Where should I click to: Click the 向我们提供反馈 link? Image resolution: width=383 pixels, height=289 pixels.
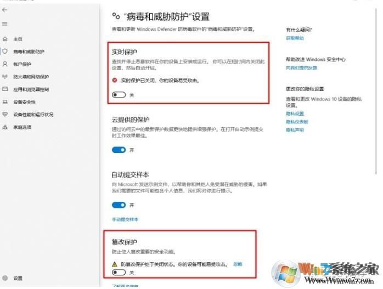[301, 67]
